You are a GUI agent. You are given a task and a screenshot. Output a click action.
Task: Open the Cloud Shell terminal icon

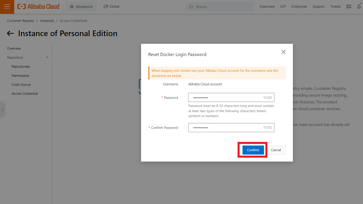(348, 6)
